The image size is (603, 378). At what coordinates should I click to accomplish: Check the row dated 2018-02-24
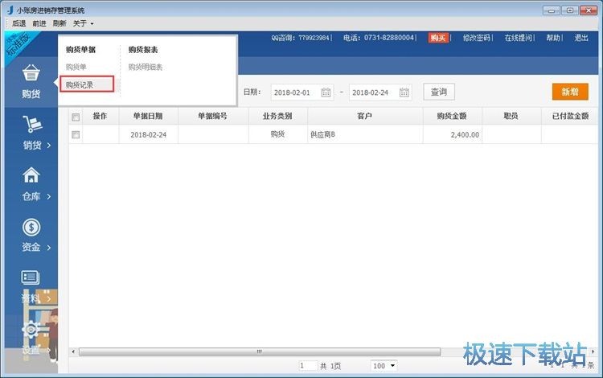pyautogui.click(x=76, y=134)
